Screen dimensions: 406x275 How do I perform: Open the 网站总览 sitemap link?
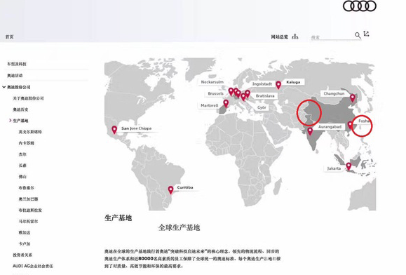[279, 36]
